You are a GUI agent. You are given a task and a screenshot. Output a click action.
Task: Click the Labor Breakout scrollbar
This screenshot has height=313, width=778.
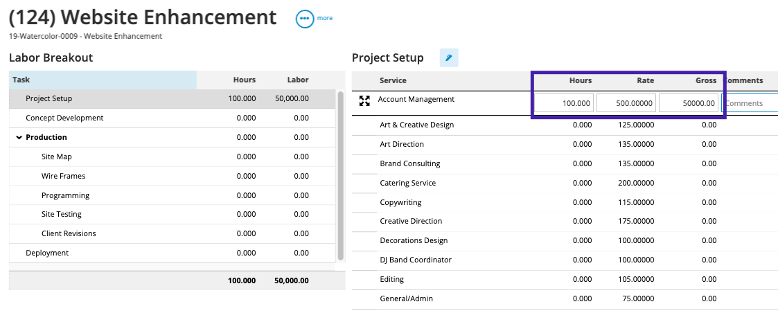click(x=340, y=173)
